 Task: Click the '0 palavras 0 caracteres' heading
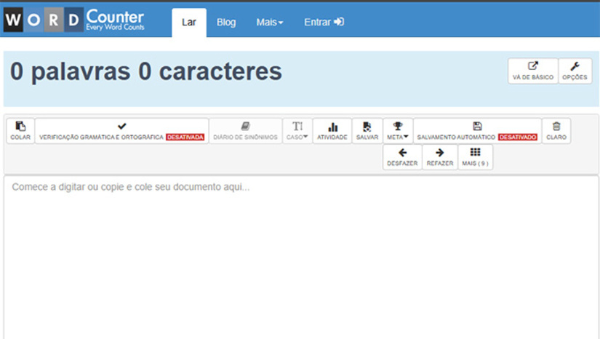145,71
